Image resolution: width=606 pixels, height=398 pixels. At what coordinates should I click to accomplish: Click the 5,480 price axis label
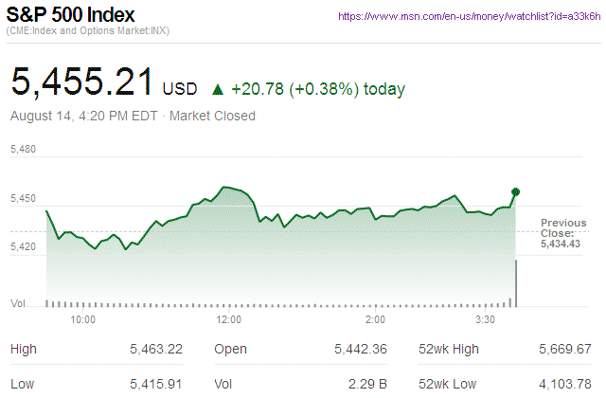[x=23, y=149]
